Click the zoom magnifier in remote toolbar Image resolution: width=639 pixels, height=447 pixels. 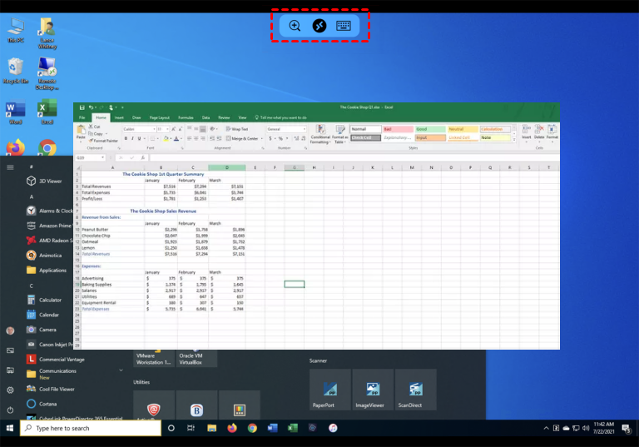tap(295, 26)
